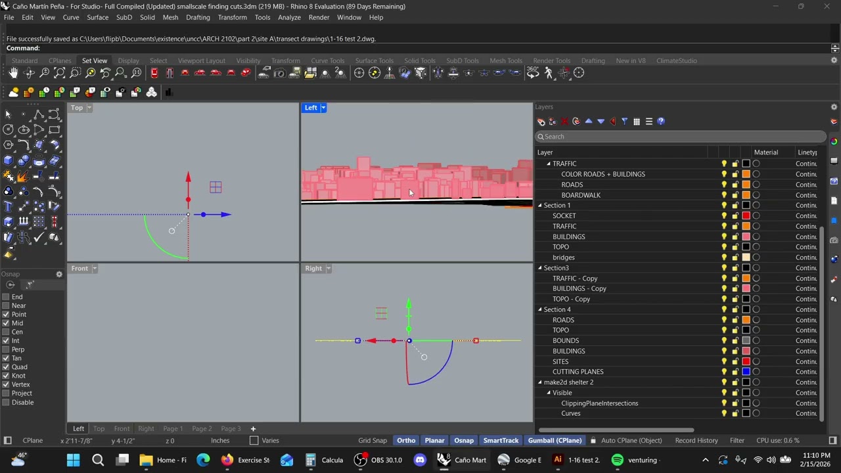Select the arrow pointer tool in left sidebar
Image resolution: width=841 pixels, height=473 pixels.
click(8, 114)
